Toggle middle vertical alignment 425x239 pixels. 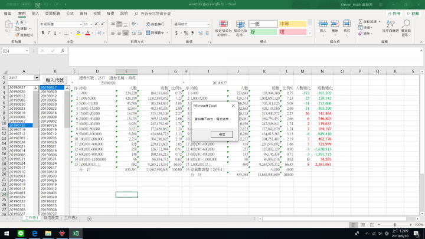pos(119,24)
